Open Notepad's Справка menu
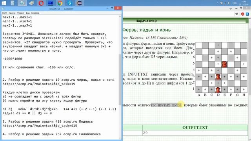Viewport: 251px width, 141px height. (35, 13)
